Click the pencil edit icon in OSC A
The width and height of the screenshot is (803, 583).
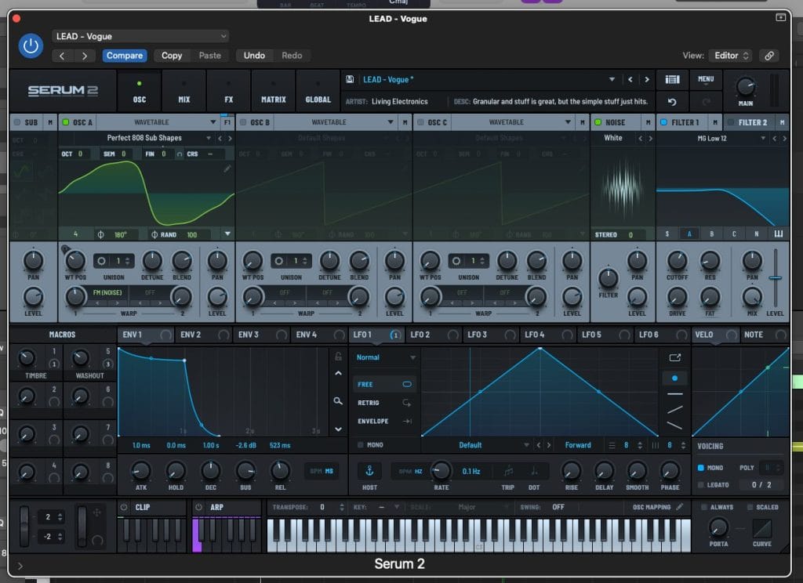(227, 168)
